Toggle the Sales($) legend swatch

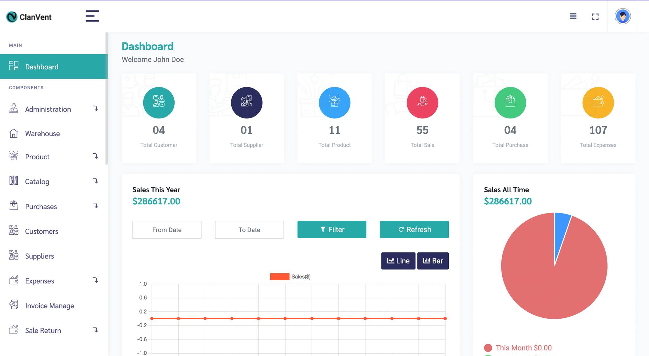[x=280, y=277]
